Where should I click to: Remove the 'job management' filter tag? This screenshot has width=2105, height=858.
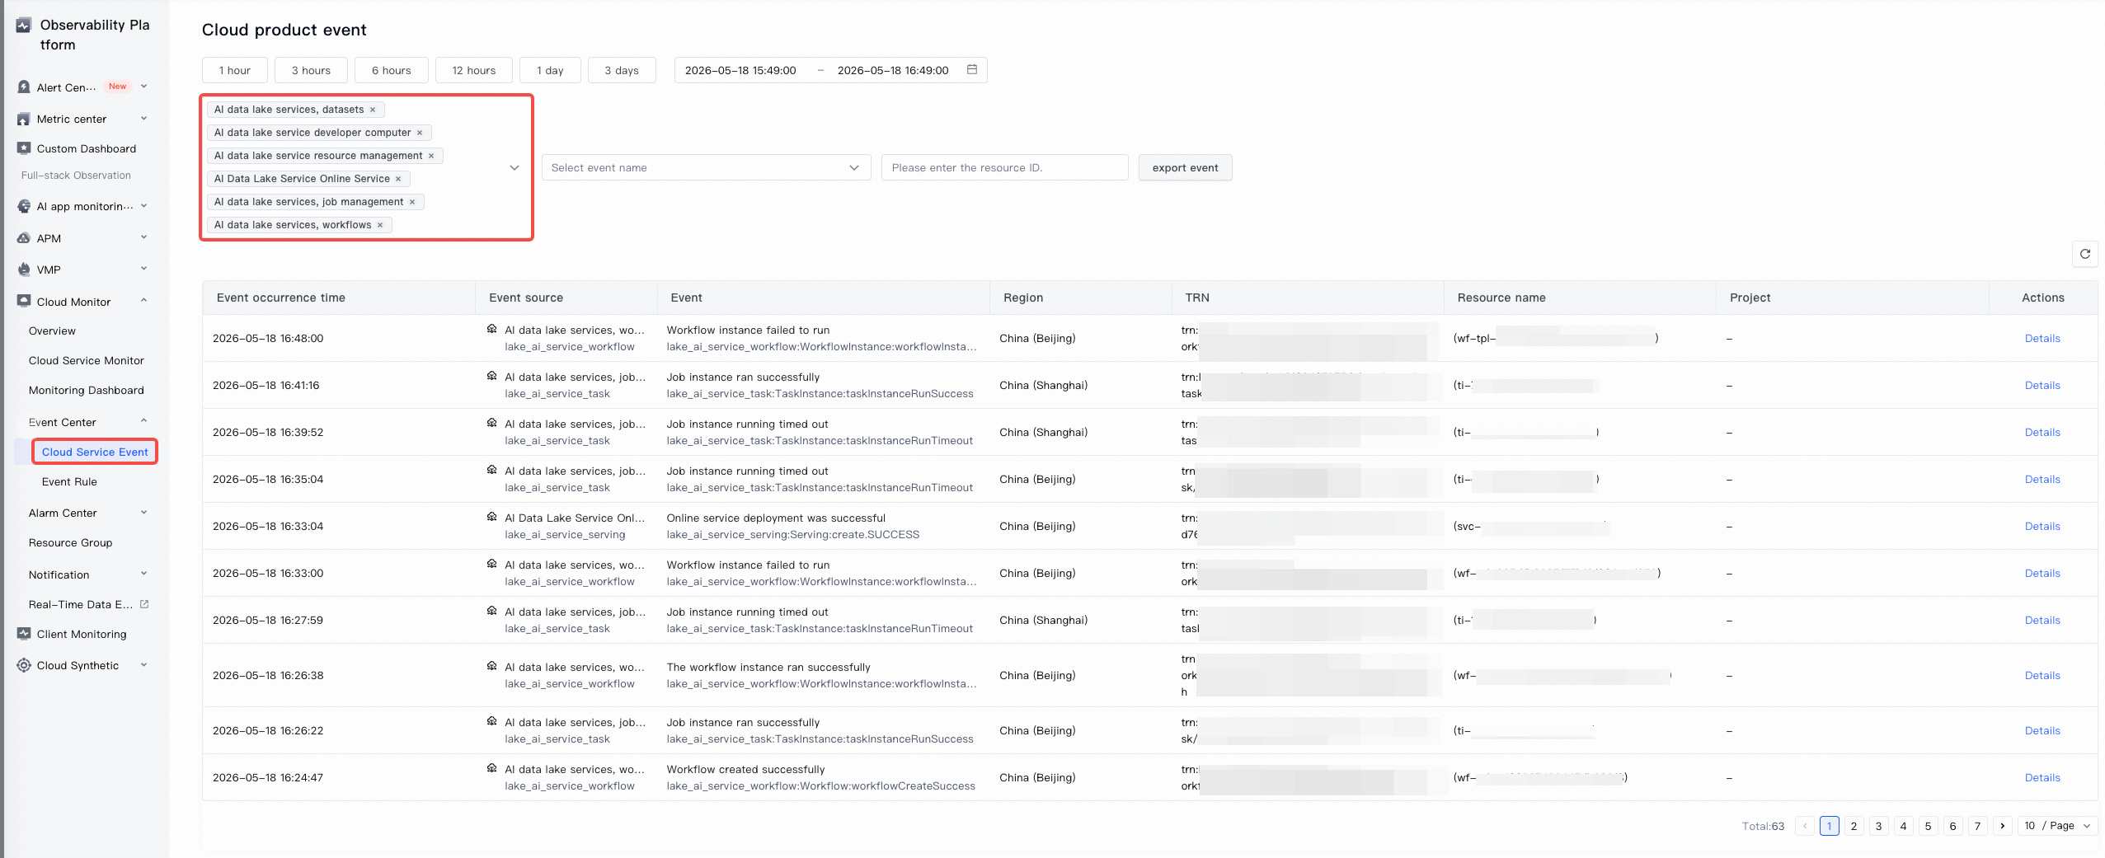tap(412, 202)
